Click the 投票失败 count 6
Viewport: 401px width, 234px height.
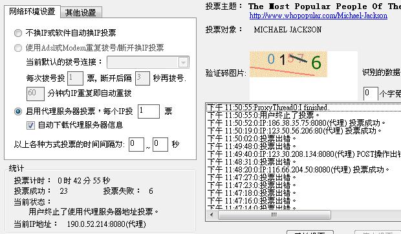[151, 191]
